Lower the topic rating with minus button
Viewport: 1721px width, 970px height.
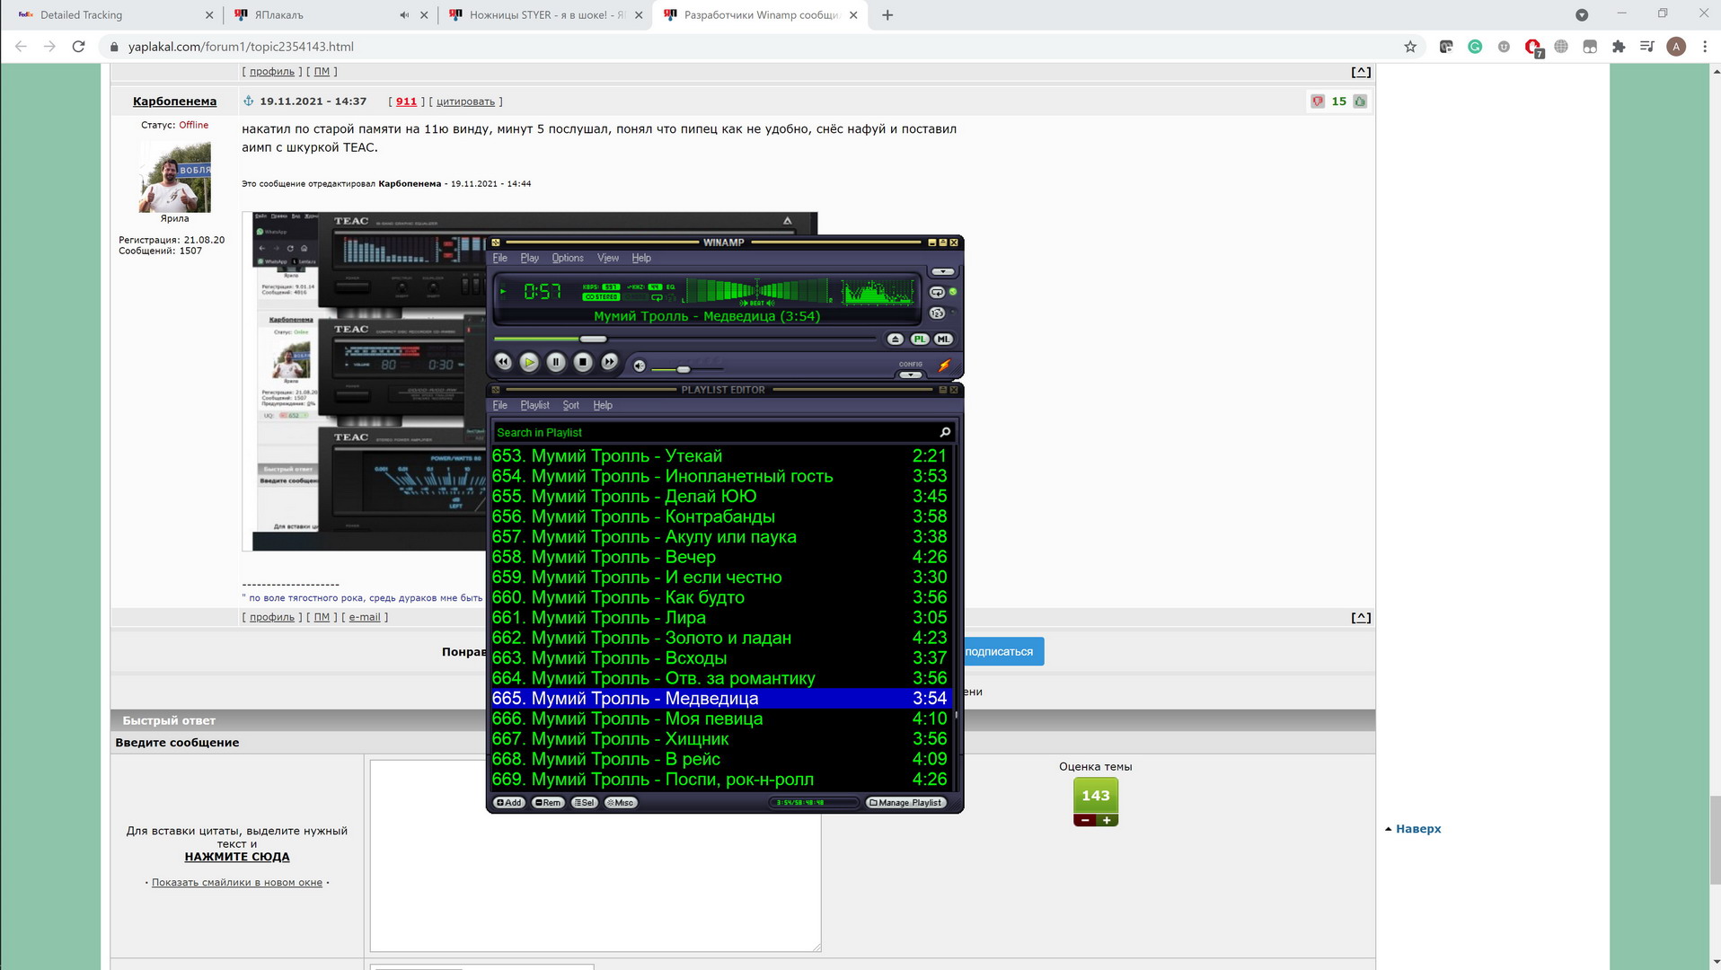click(1084, 820)
